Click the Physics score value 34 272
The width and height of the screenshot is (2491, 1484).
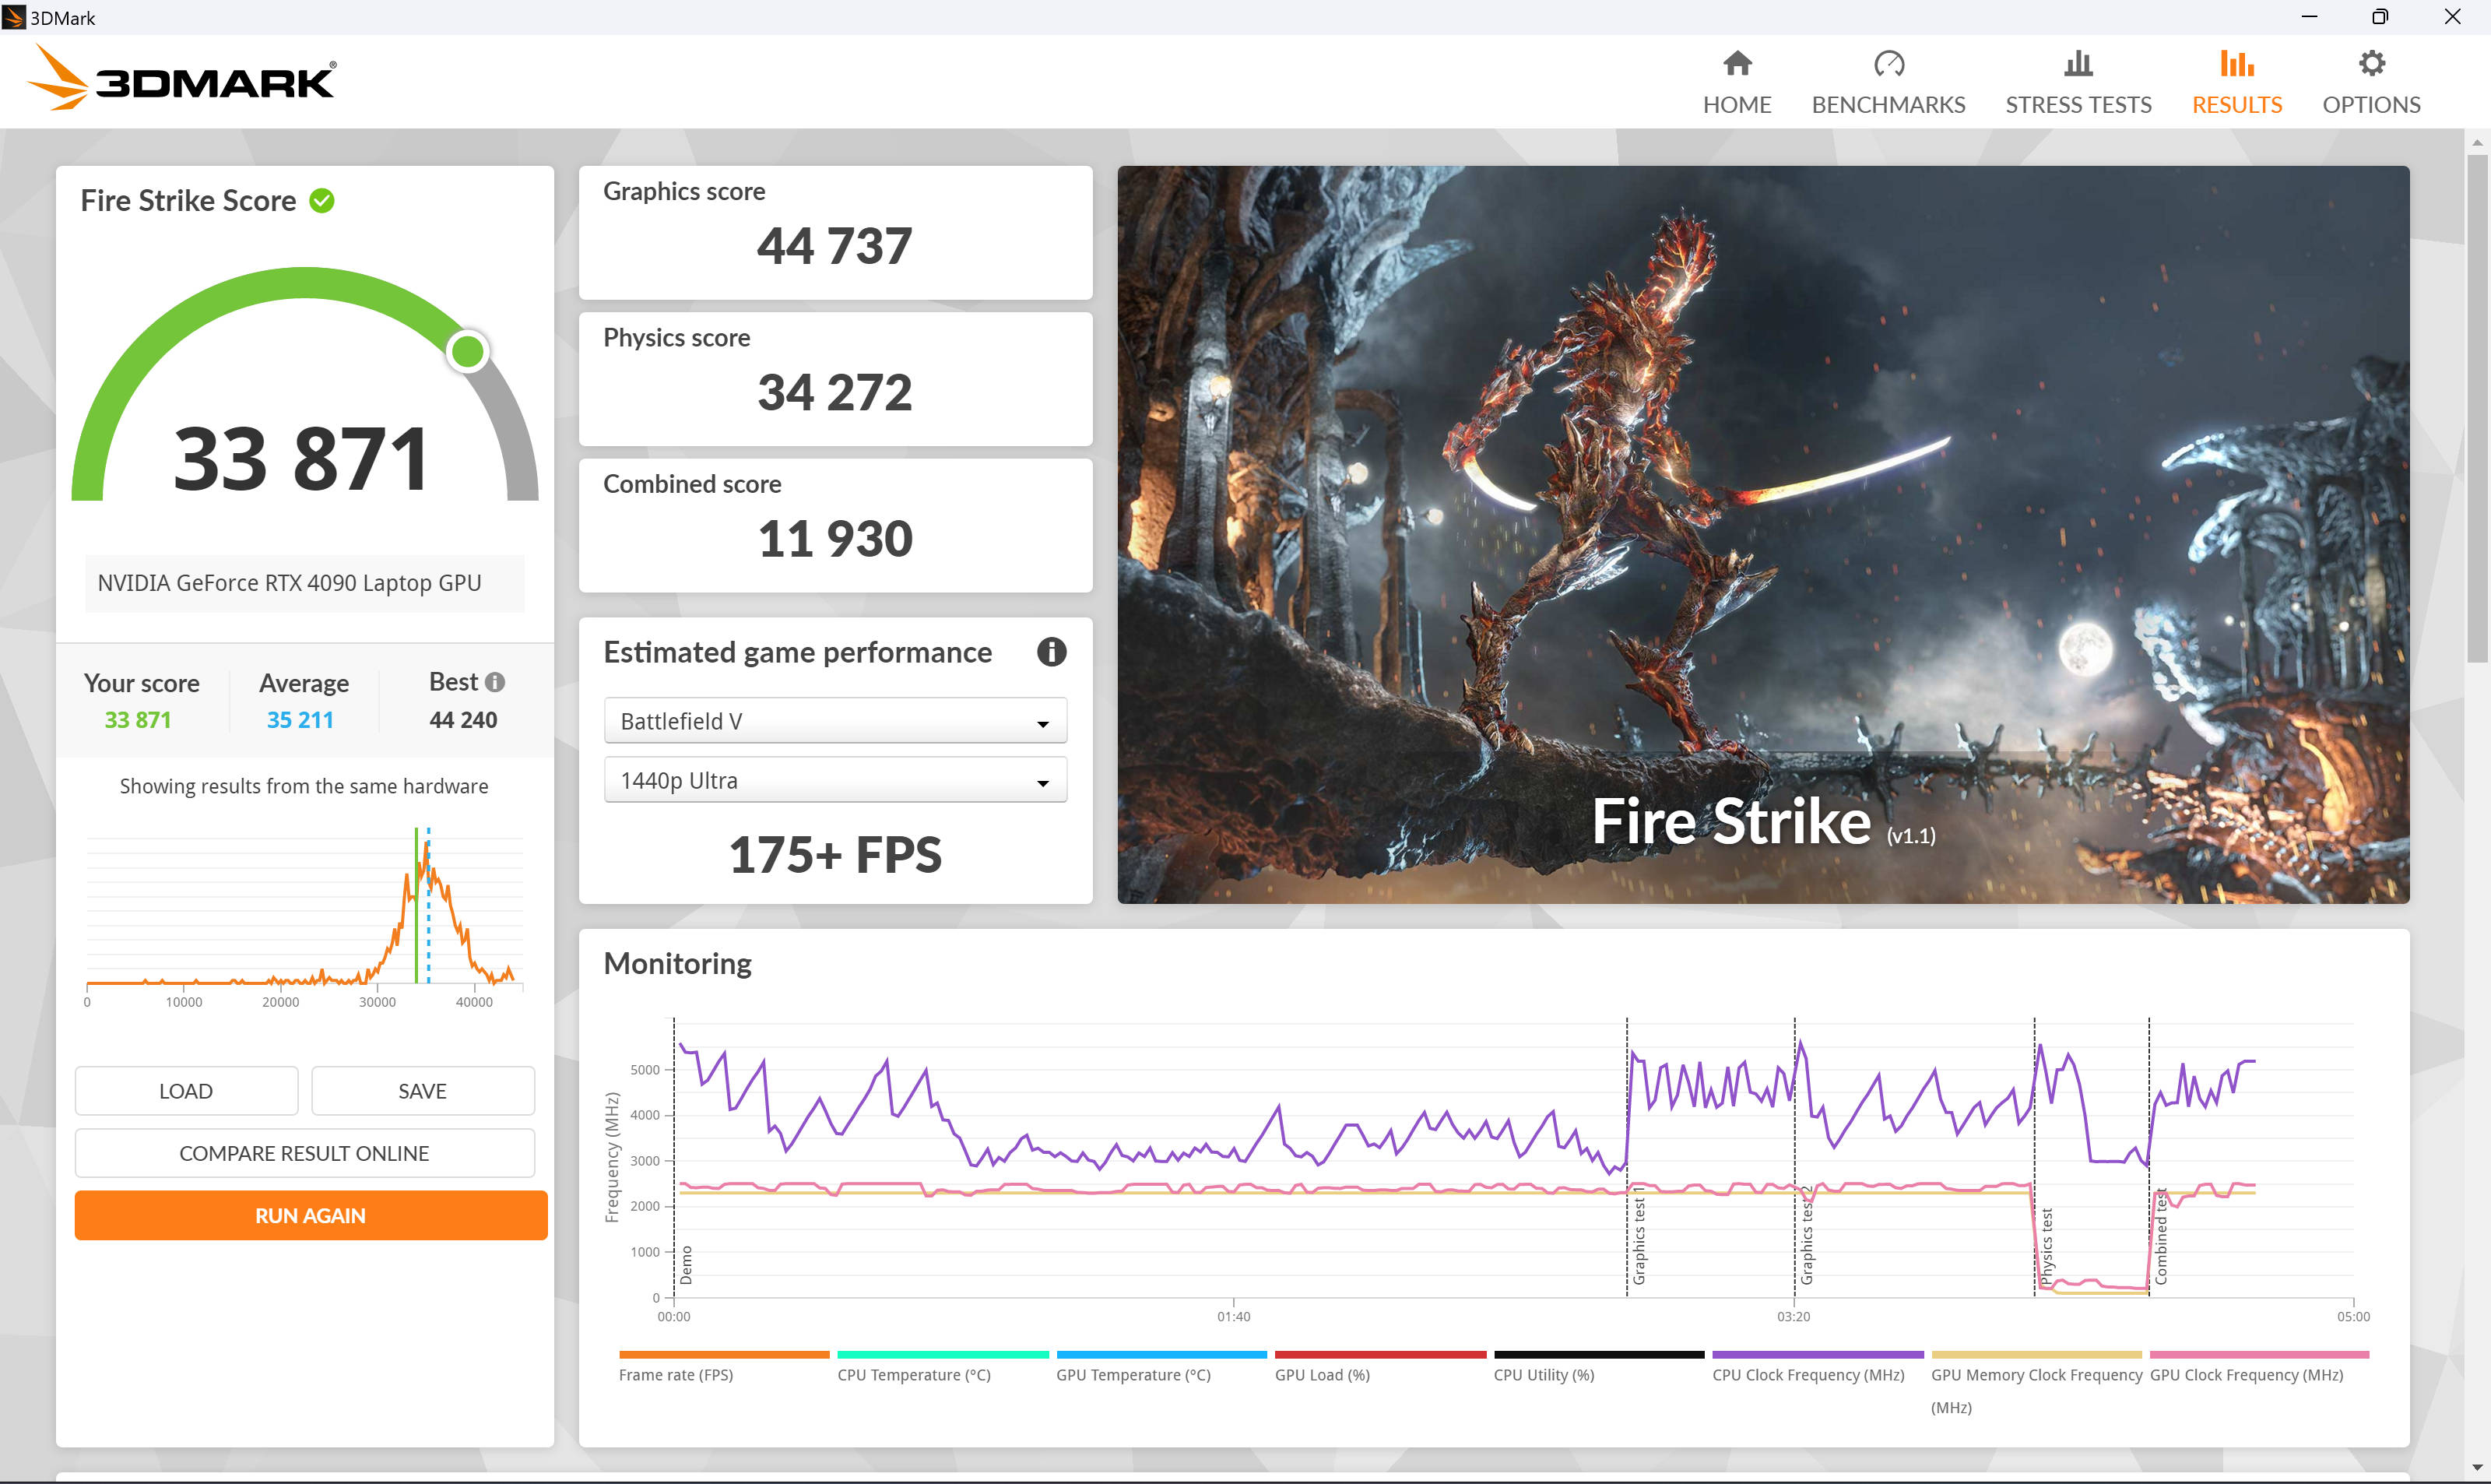[x=834, y=392]
